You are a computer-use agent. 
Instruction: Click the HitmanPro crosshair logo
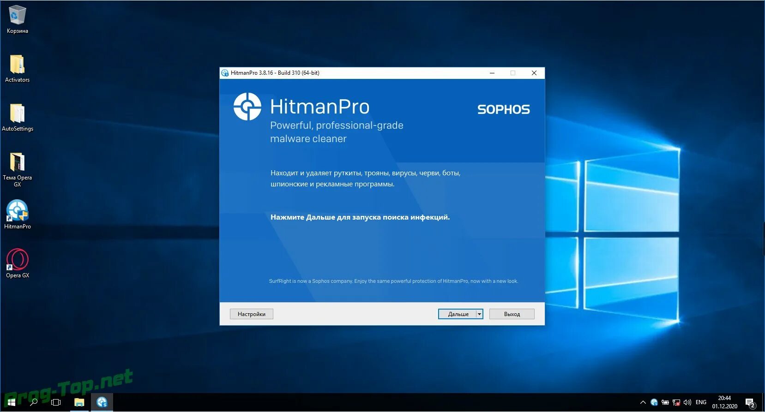pyautogui.click(x=247, y=107)
